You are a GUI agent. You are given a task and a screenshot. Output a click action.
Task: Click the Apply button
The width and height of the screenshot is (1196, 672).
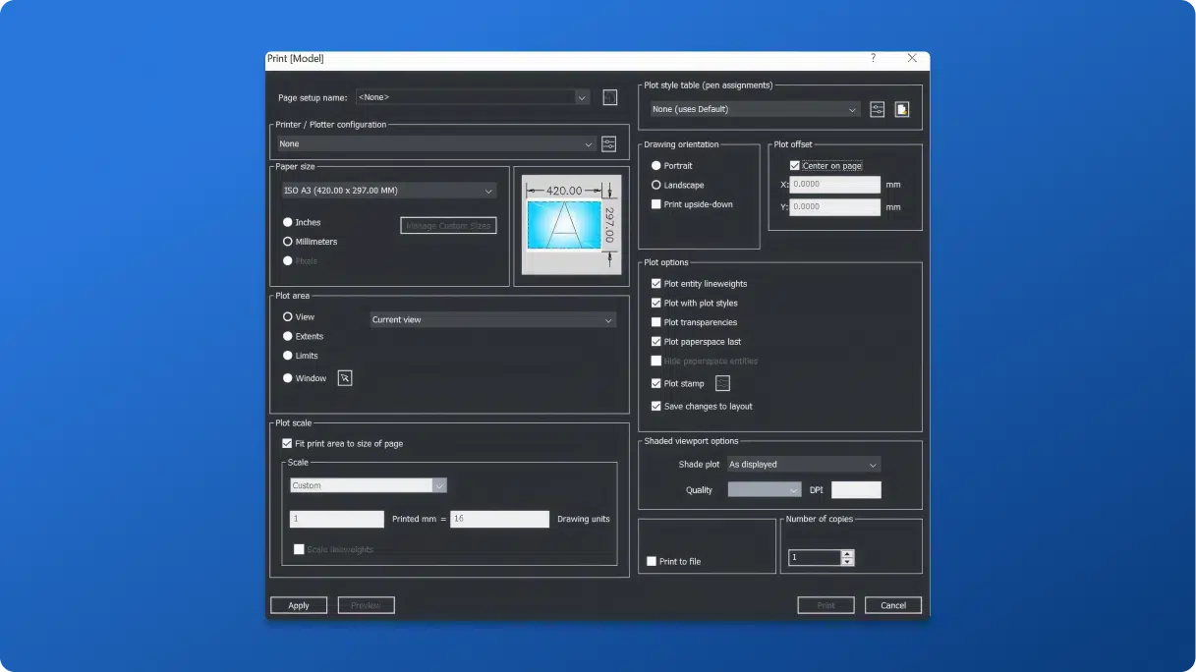click(299, 605)
